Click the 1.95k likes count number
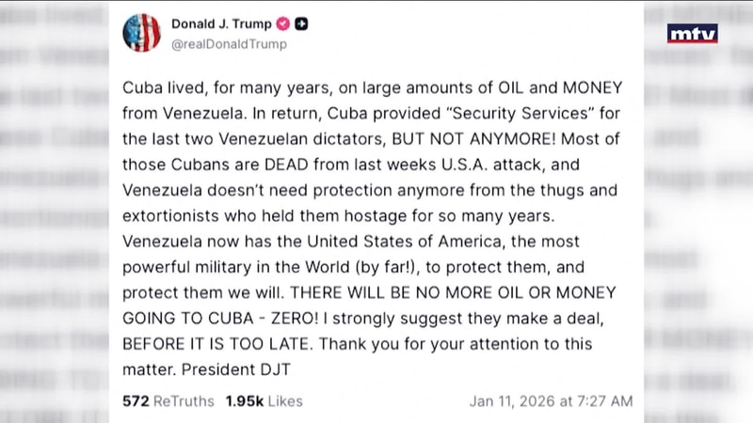This screenshot has width=753, height=423. point(245,401)
